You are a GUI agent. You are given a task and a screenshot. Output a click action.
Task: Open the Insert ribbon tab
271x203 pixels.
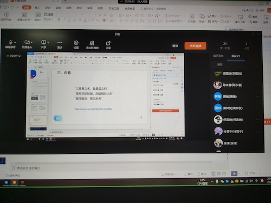37,8
